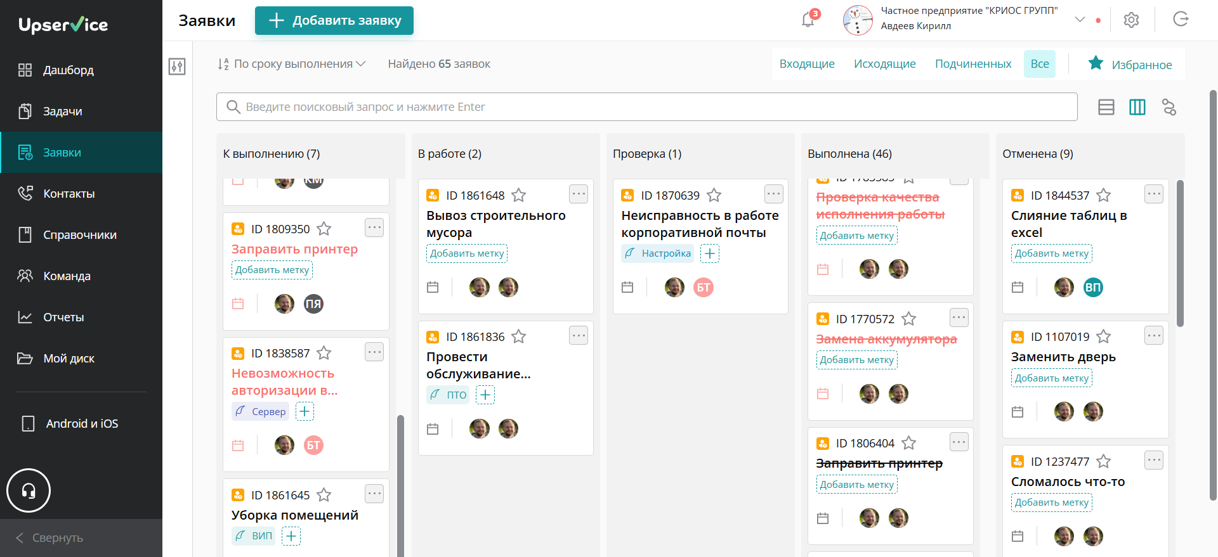Switch to kanban column view
1218x557 pixels.
pos(1137,107)
